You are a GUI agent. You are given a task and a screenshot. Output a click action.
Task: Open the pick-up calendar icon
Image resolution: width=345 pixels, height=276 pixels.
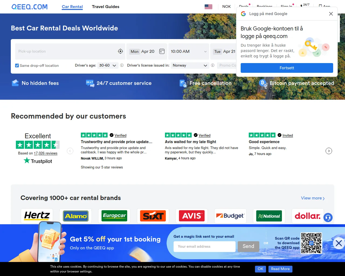(162, 51)
